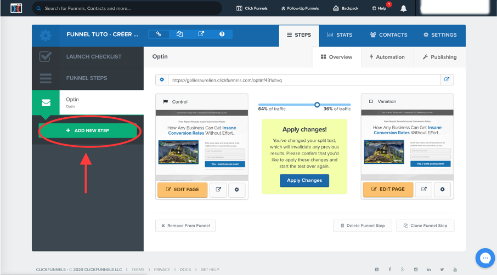Open step URL in new tab icon
Viewport: 497px width, 275px height.
pos(447,80)
